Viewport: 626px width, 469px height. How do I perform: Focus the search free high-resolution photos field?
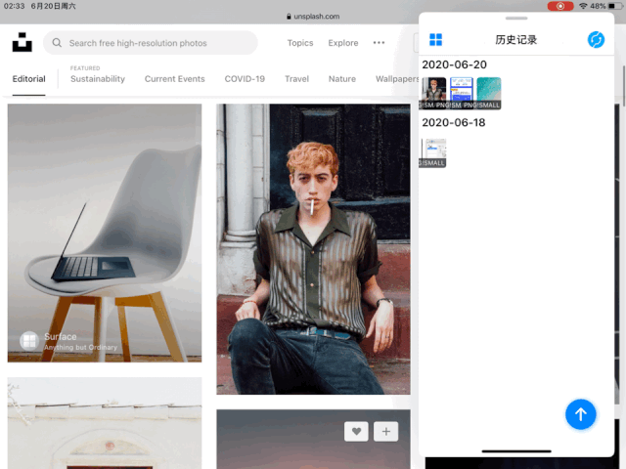click(156, 43)
